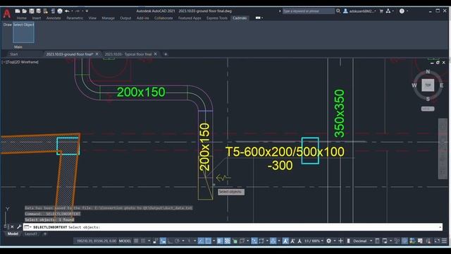Toggle Snap mode in status bar
This screenshot has height=254, width=451.
coord(143,241)
